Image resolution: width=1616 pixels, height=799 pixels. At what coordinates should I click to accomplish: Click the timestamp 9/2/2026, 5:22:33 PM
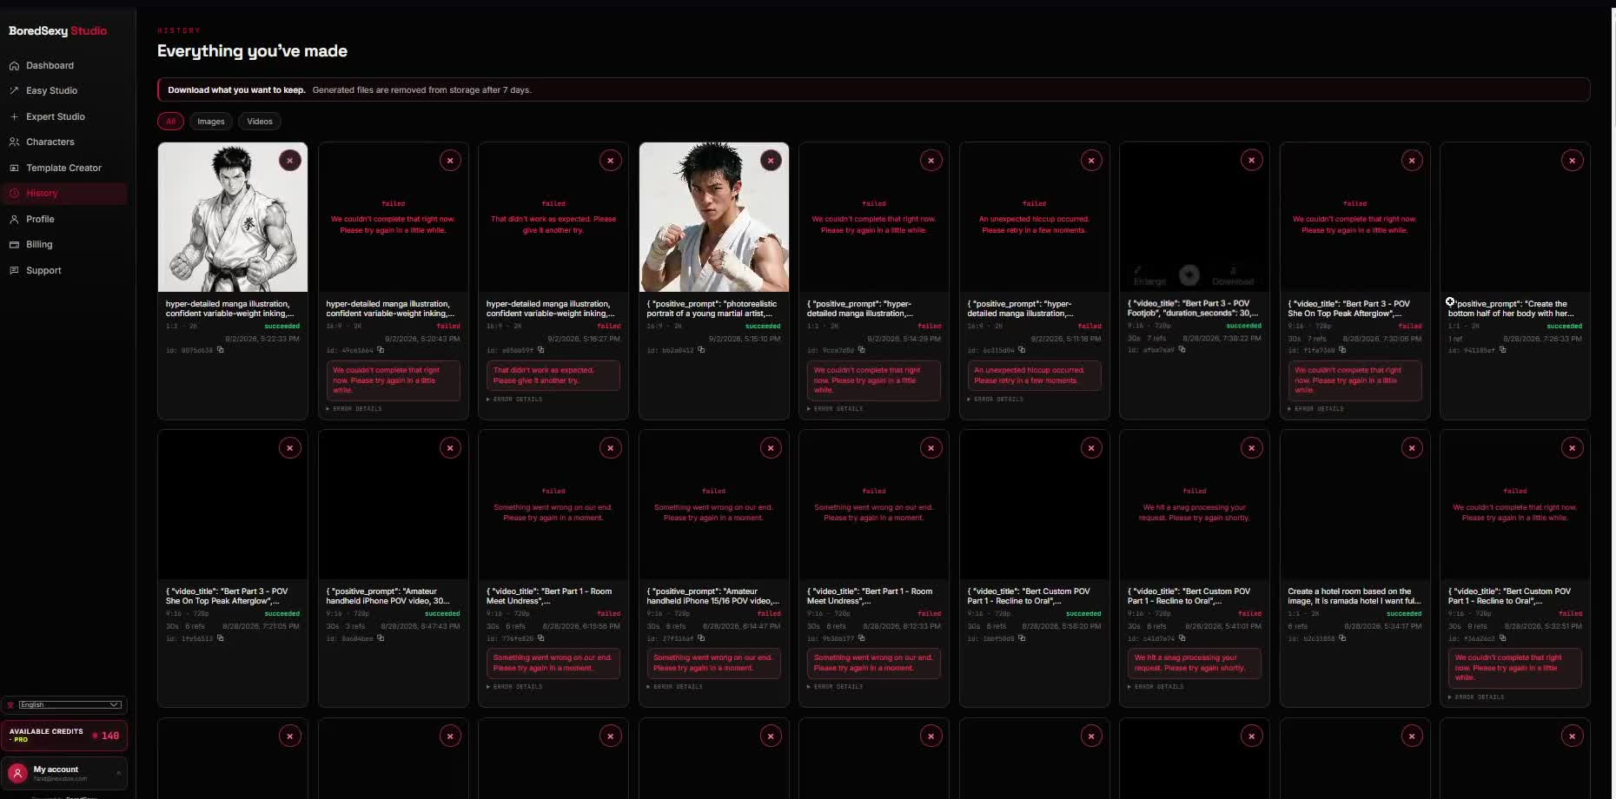[262, 339]
